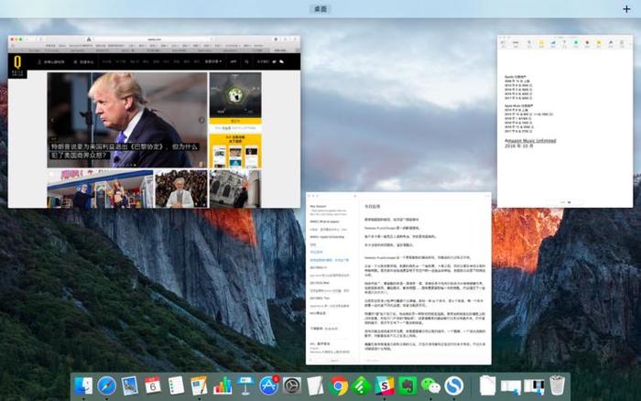The image size is (641, 401).
Task: Launch Google Chrome from the Dock
Action: pos(338,385)
